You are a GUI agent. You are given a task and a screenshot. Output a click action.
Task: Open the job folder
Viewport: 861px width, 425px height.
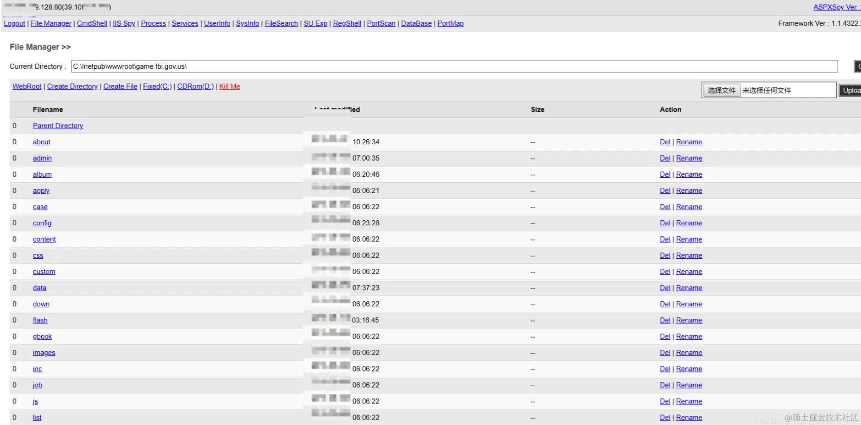pyautogui.click(x=37, y=385)
